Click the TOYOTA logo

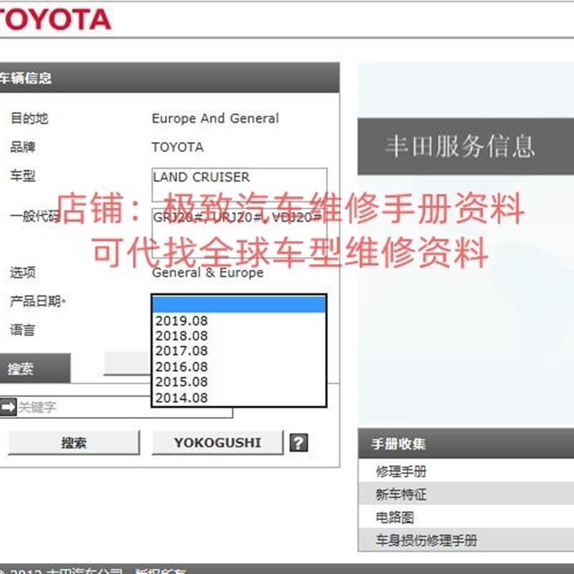pyautogui.click(x=55, y=19)
